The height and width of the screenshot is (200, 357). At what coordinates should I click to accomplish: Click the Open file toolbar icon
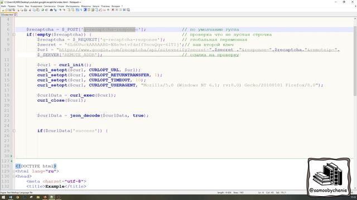point(6,10)
